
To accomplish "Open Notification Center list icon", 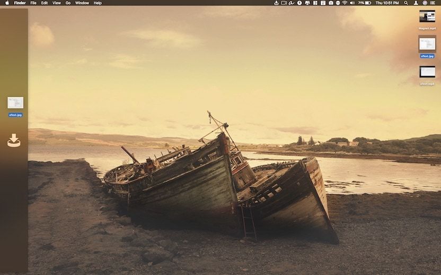I will point(434,3).
